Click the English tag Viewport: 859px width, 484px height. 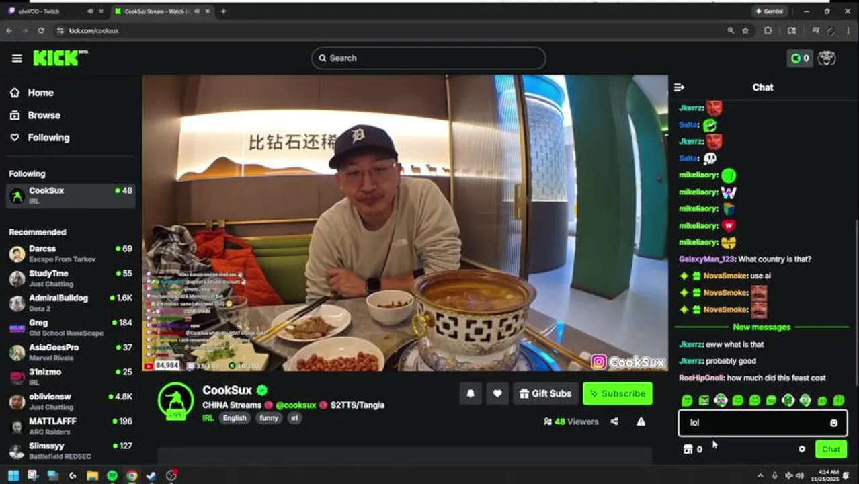(x=235, y=418)
